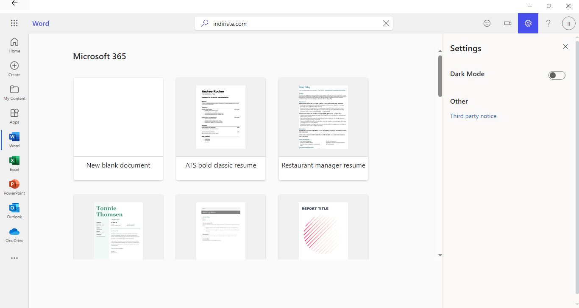The image size is (579, 308).
Task: Open OneDrive from sidebar
Action: [x=14, y=234]
